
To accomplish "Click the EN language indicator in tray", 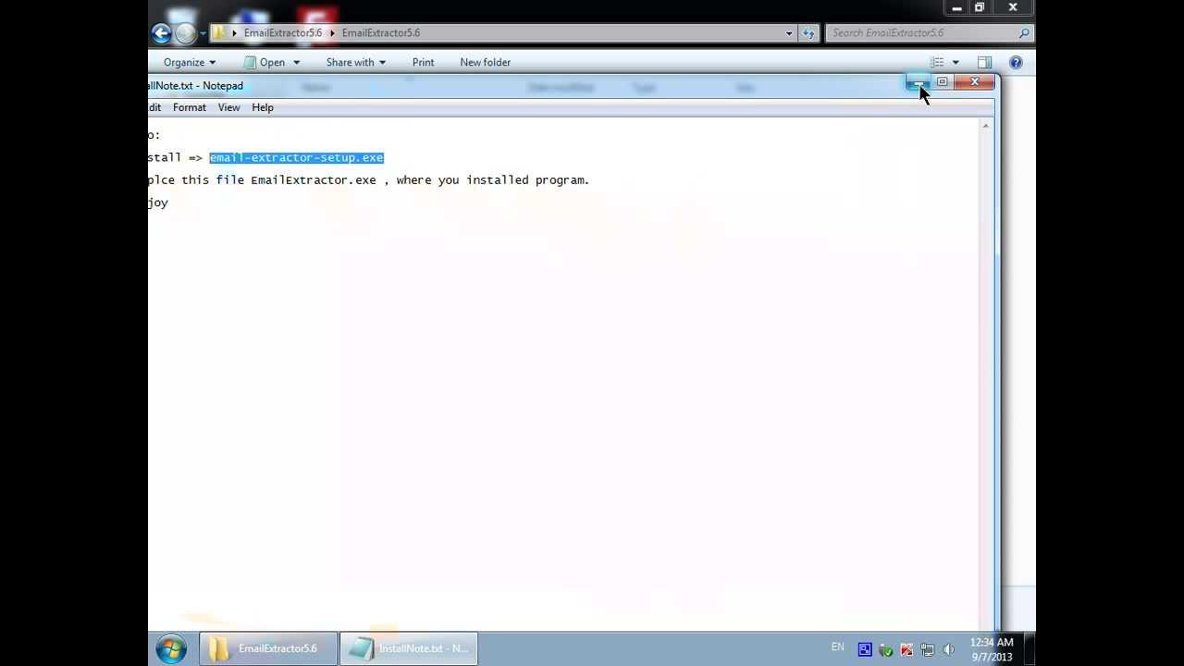I will [837, 647].
